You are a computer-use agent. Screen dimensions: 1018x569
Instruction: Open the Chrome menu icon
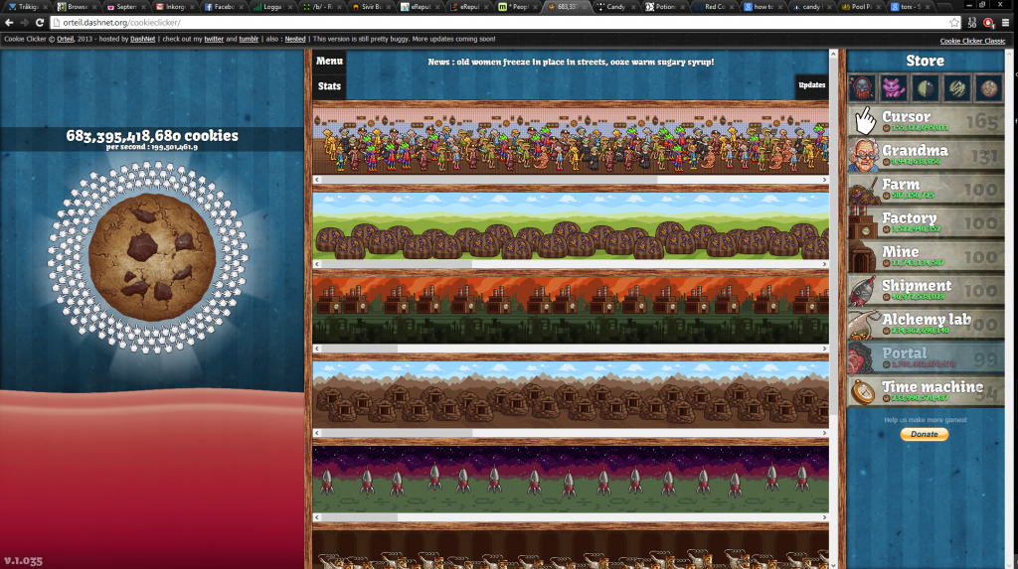click(x=1006, y=23)
